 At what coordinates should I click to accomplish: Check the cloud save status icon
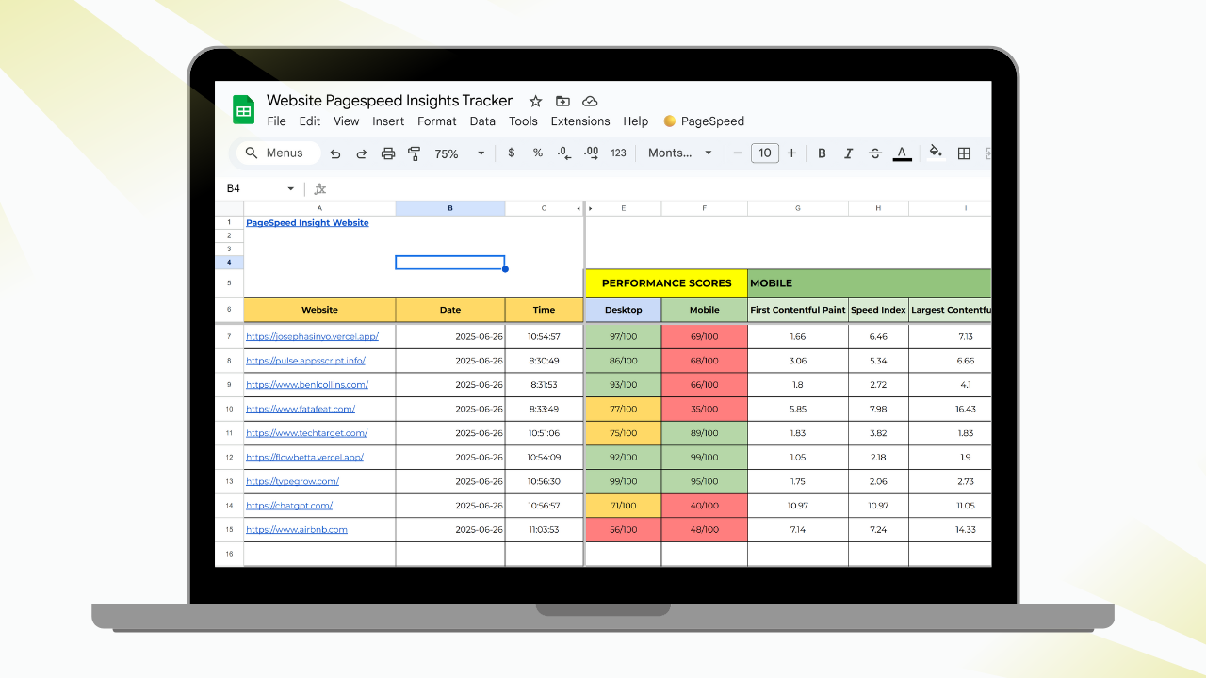(590, 101)
